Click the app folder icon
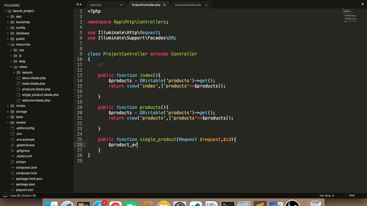Screen dimensions: 367x206 [13, 17]
